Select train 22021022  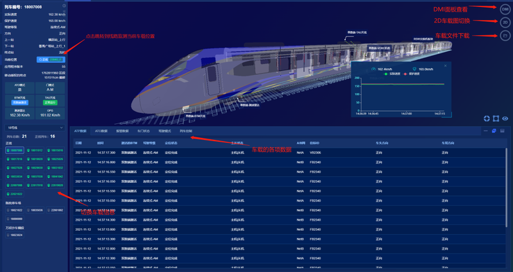coord(15,194)
